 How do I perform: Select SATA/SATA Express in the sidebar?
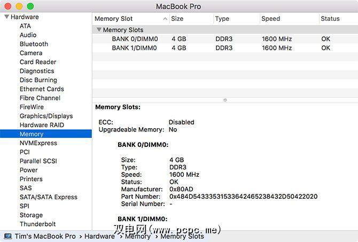[49, 197]
